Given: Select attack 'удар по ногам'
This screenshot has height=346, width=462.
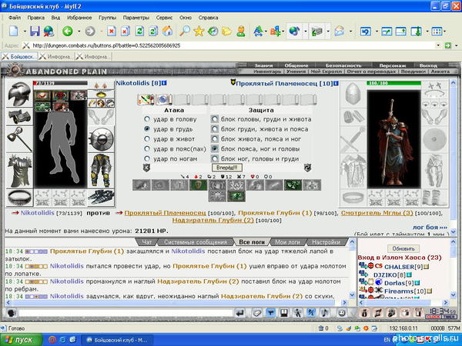Looking at the screenshot, I should (x=147, y=159).
